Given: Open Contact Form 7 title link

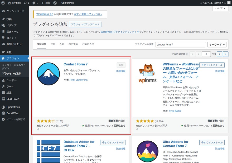Looking at the screenshot, I should click(75, 64).
